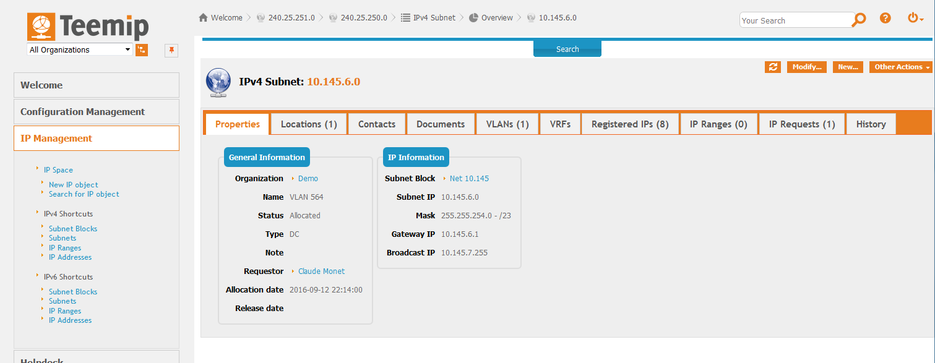Expand the Other Actions menu
Screen dimensions: 935x363
coord(901,67)
